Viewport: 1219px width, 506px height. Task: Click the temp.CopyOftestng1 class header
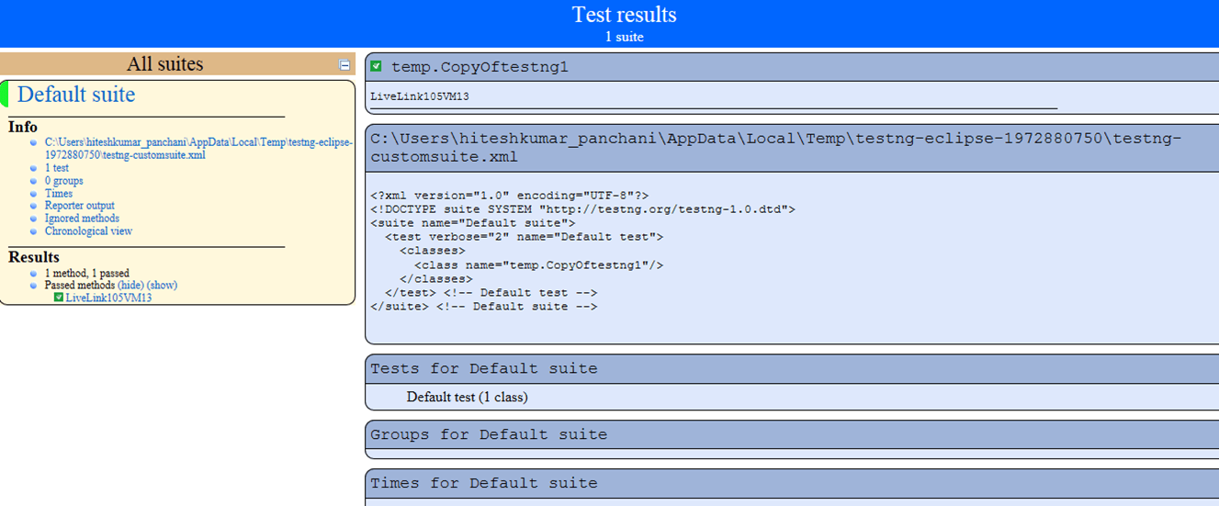(480, 67)
